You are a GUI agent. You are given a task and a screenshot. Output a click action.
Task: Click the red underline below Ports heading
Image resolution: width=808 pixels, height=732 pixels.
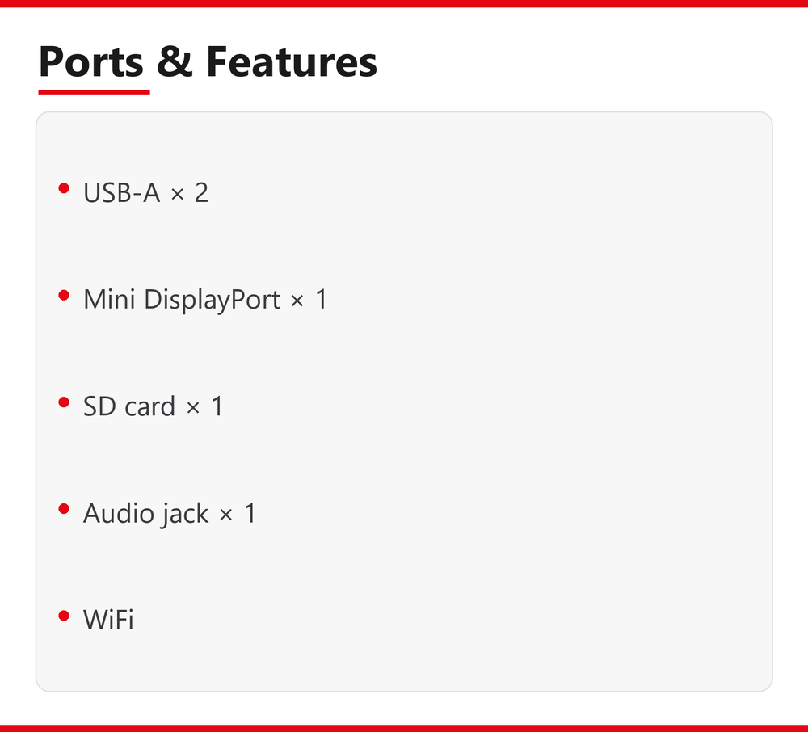tap(95, 92)
